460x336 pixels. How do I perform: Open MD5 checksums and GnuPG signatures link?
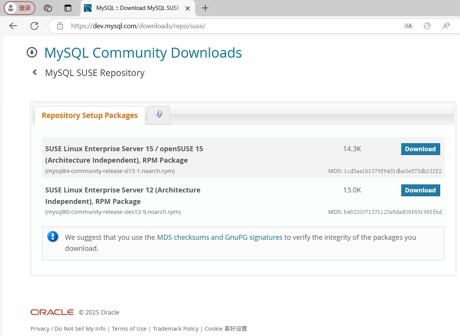pyautogui.click(x=220, y=237)
